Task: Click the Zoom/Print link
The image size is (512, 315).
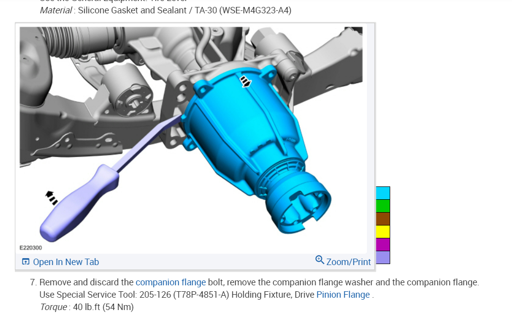Action: tap(343, 262)
